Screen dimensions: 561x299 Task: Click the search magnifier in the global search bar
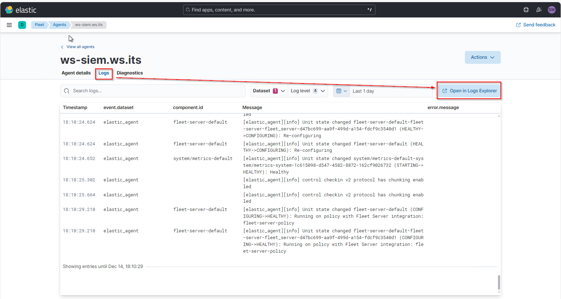(188, 10)
